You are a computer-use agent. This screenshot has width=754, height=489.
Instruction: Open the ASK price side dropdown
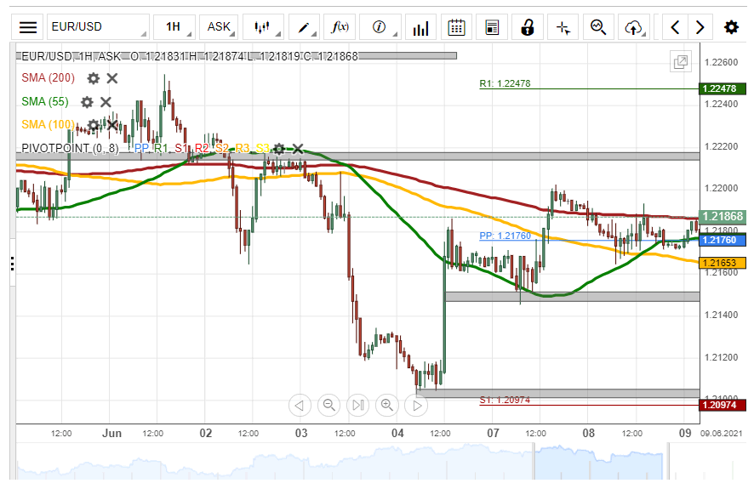pos(219,27)
